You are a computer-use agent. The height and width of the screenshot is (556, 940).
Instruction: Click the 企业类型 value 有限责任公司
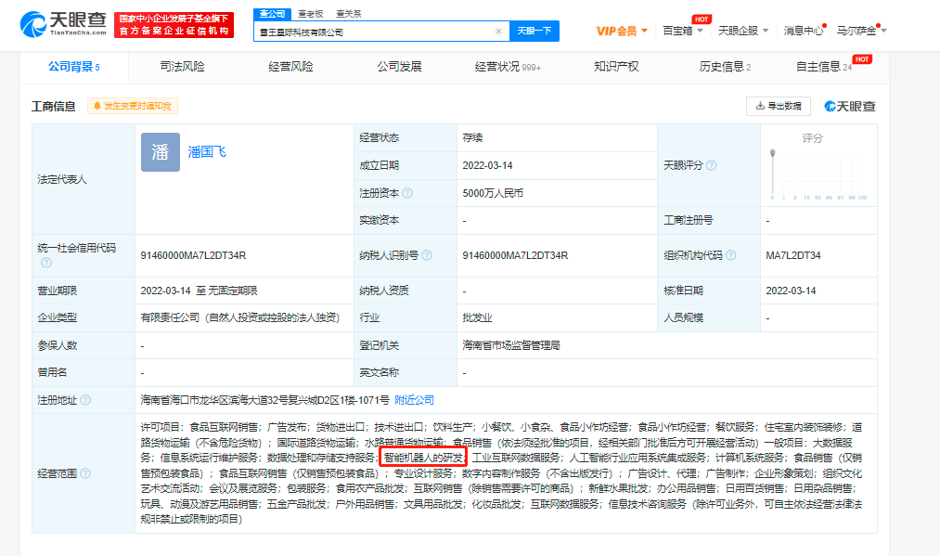[x=240, y=317]
